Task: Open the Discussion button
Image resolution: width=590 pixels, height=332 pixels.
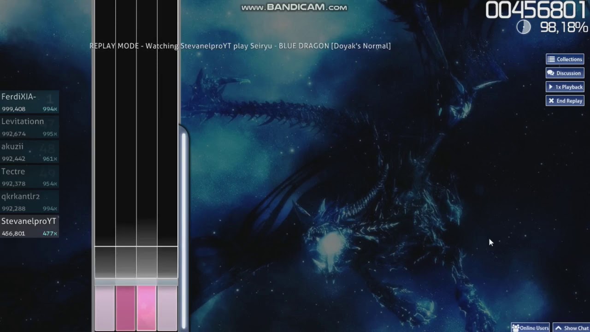Action: coord(565,73)
